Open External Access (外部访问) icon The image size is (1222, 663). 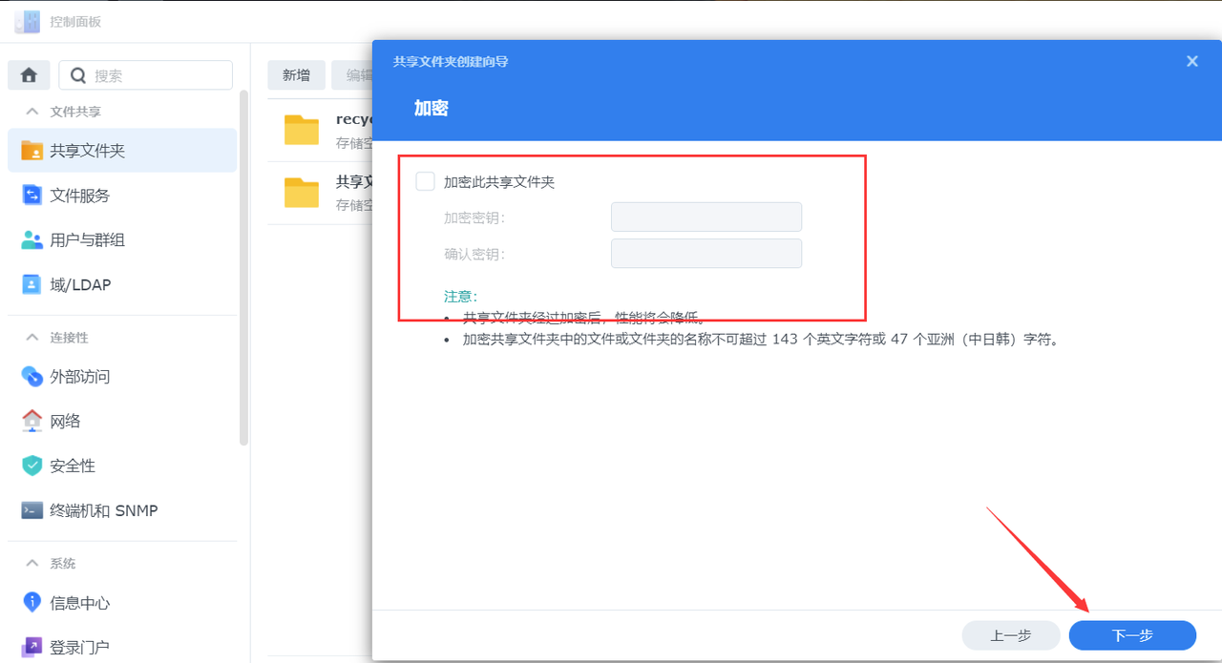pyautogui.click(x=32, y=377)
